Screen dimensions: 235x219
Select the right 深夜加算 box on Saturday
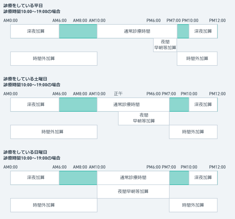tap(203, 105)
